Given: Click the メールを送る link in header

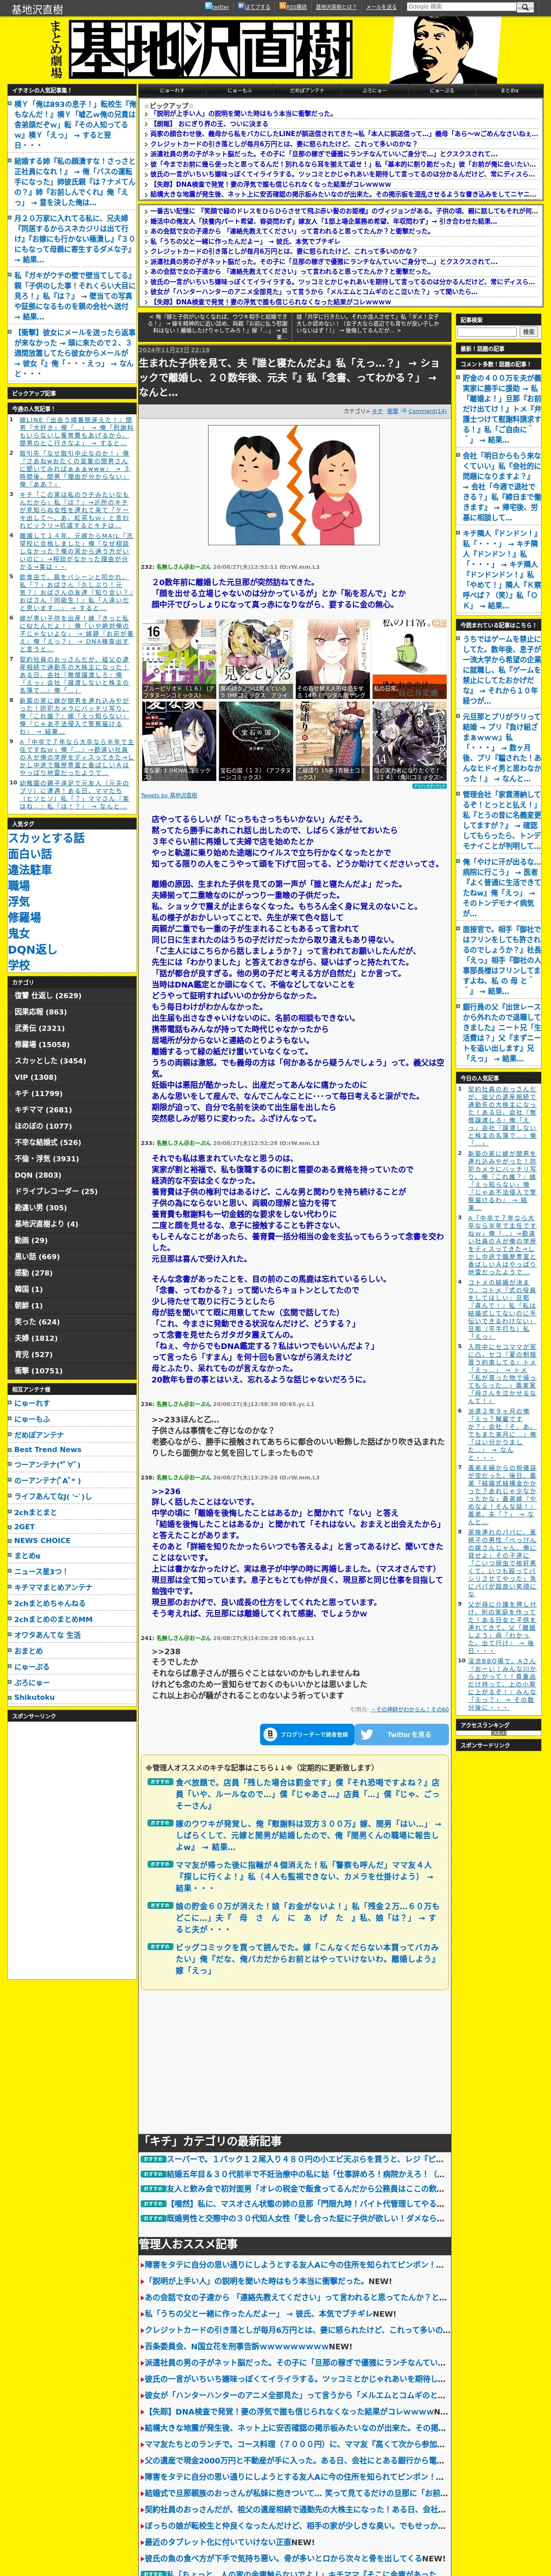Looking at the screenshot, I should pos(381,7).
